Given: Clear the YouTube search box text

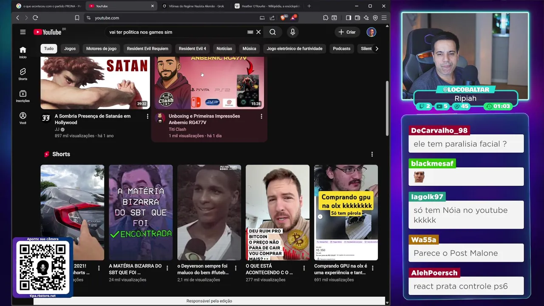Looking at the screenshot, I should (x=258, y=32).
